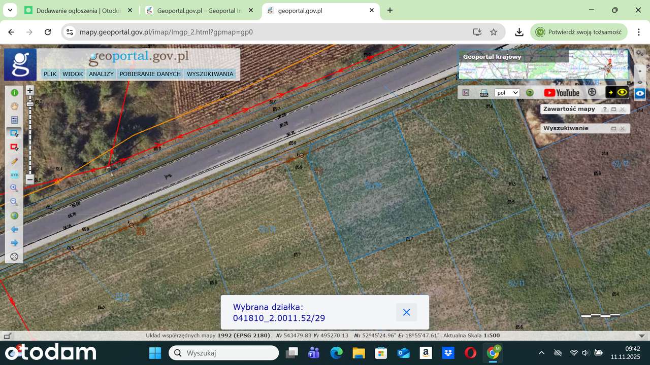
Task: Select the green info identify tool
Action: point(14,92)
